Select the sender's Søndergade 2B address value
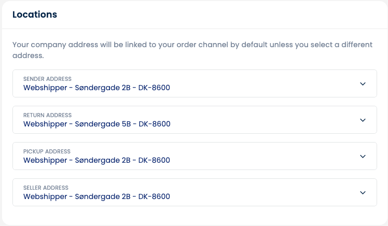The height and width of the screenshot is (226, 388). [x=96, y=88]
